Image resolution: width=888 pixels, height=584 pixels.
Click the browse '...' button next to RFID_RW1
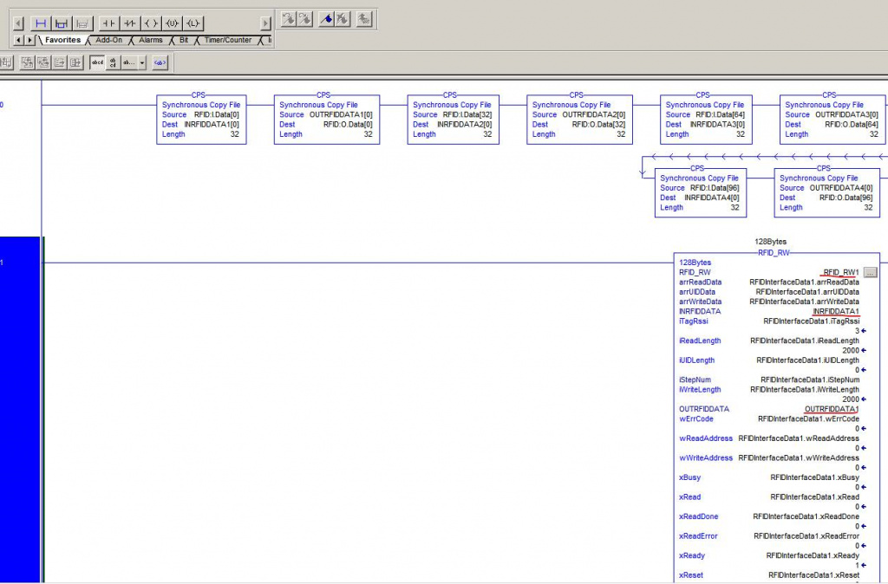(x=871, y=273)
